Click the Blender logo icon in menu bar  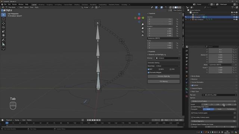(2, 4)
